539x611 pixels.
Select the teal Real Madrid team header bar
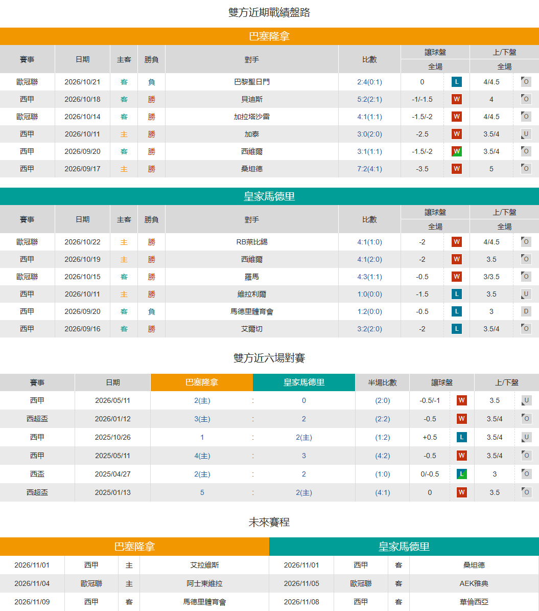click(270, 196)
